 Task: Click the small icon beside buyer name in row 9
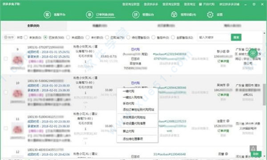click(228, 51)
